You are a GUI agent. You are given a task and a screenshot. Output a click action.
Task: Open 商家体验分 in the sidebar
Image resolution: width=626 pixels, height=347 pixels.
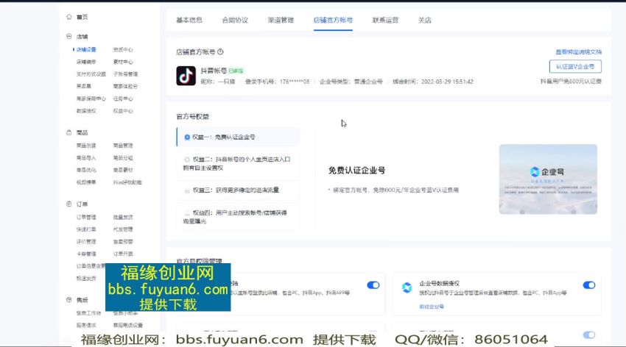pyautogui.click(x=125, y=86)
